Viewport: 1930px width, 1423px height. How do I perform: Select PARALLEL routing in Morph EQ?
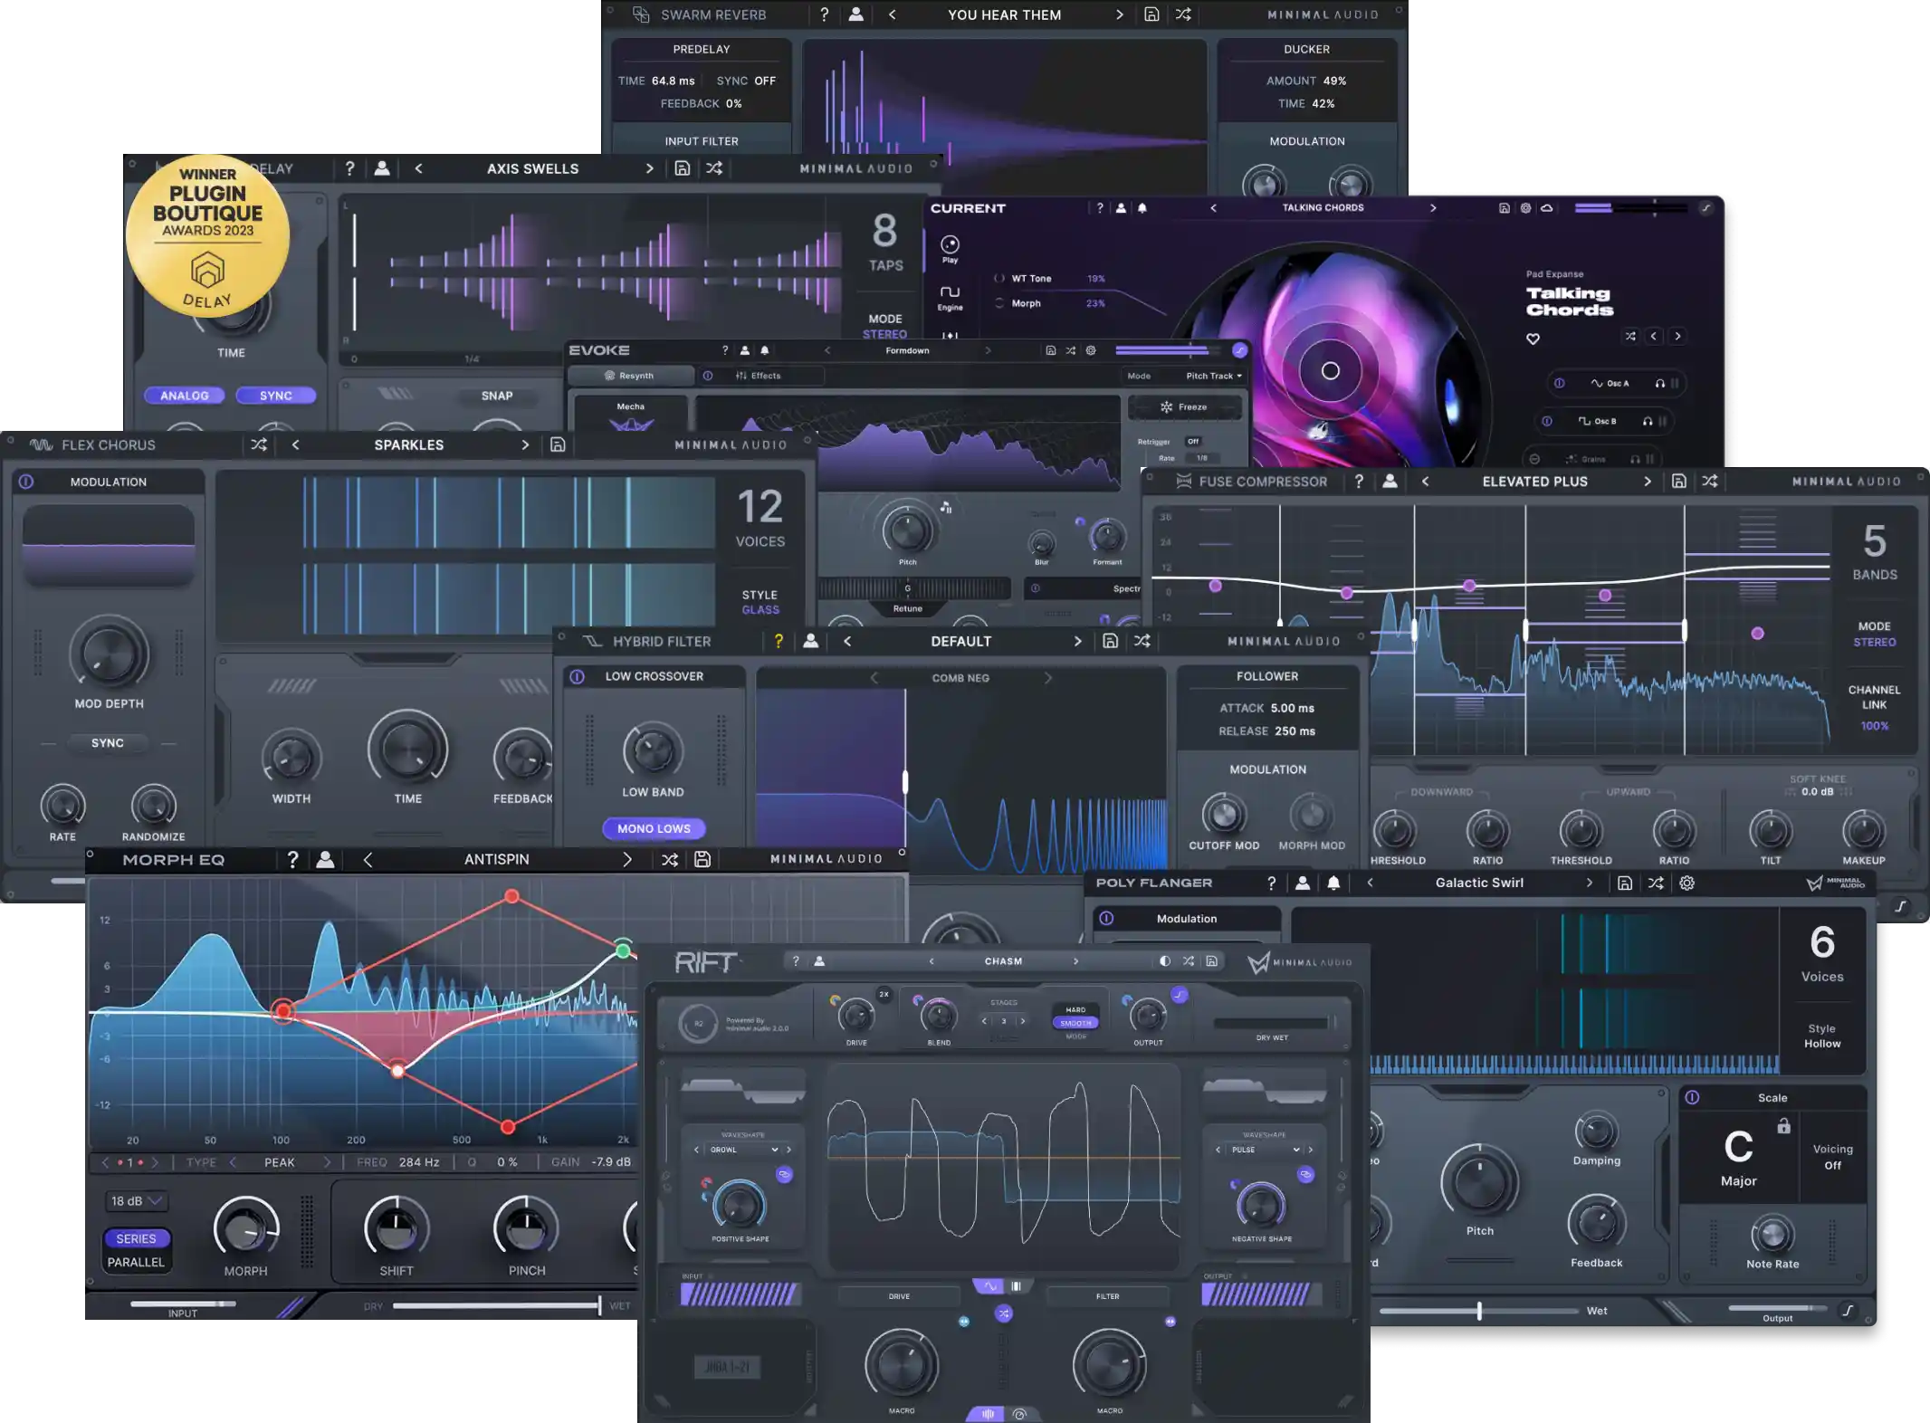[136, 1262]
